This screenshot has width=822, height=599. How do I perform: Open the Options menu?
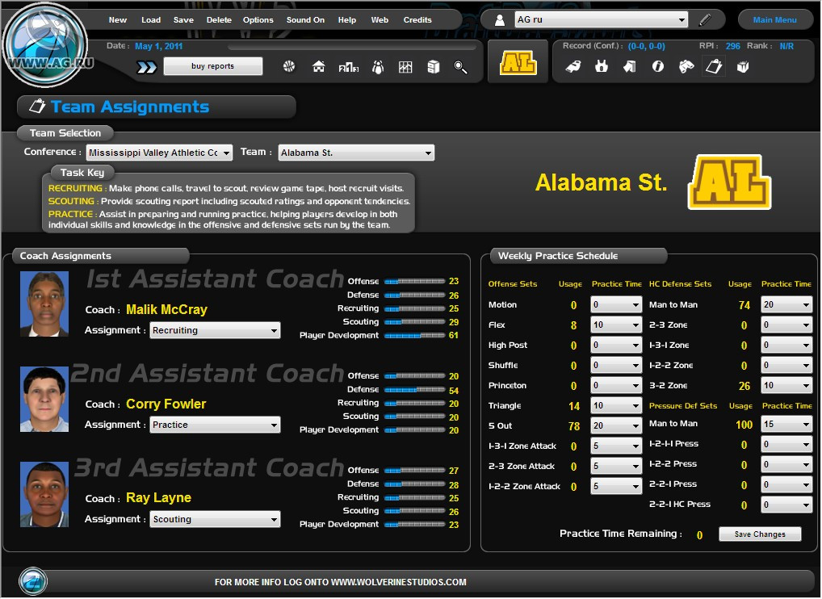(258, 20)
